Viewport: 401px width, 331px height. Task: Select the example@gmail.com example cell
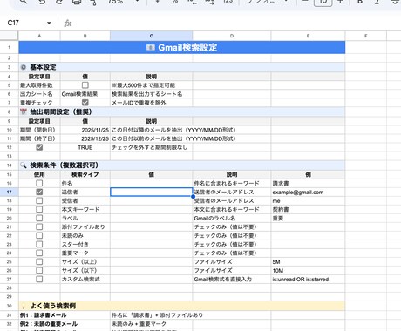308,192
